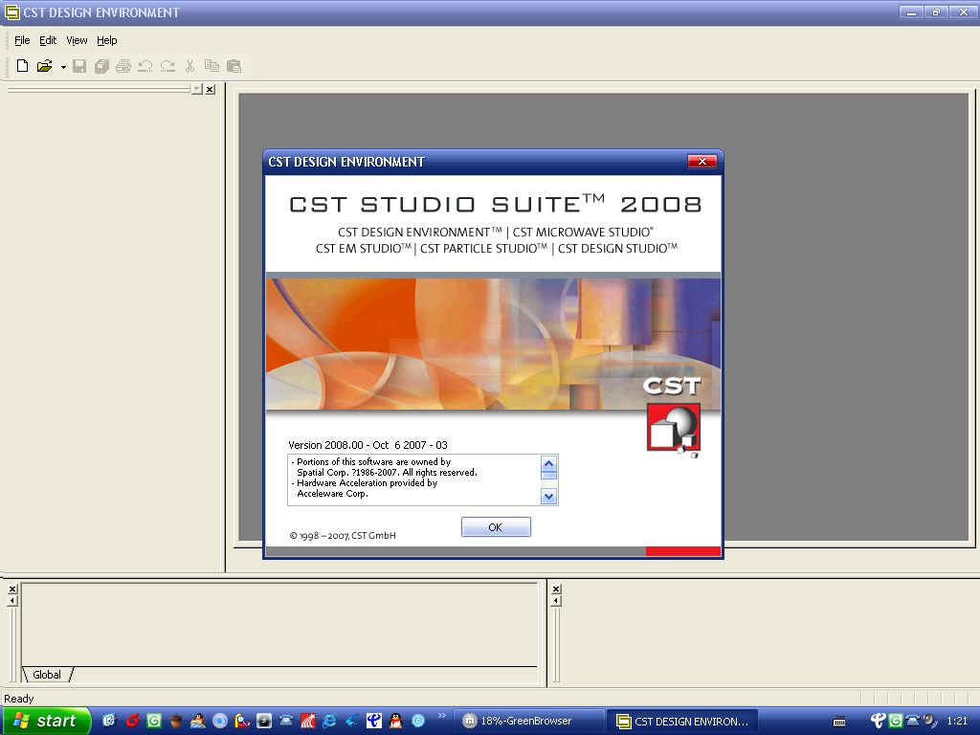Click the telephone system tray icon
Viewport: 980px width, 735px height.
point(912,720)
